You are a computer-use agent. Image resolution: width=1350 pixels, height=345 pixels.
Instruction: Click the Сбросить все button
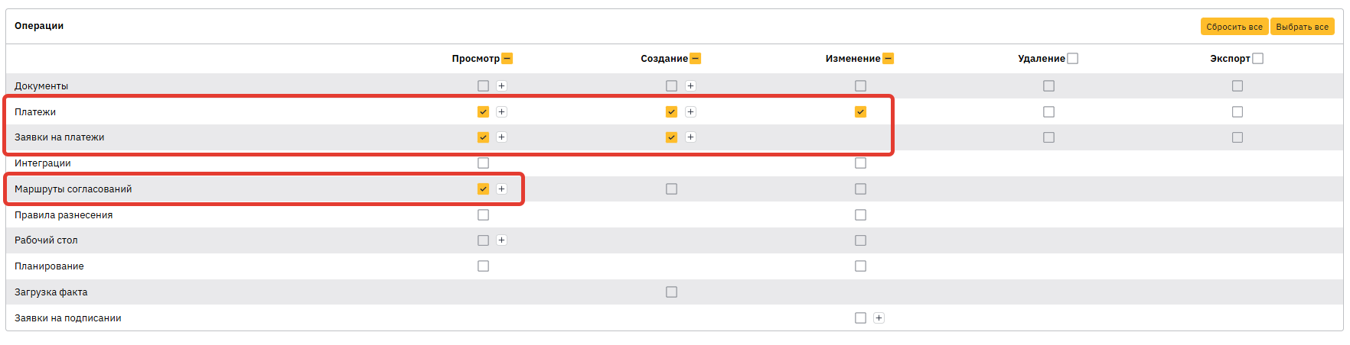[1234, 27]
